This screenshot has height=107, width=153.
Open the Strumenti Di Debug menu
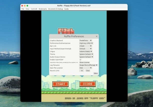point(55,9)
